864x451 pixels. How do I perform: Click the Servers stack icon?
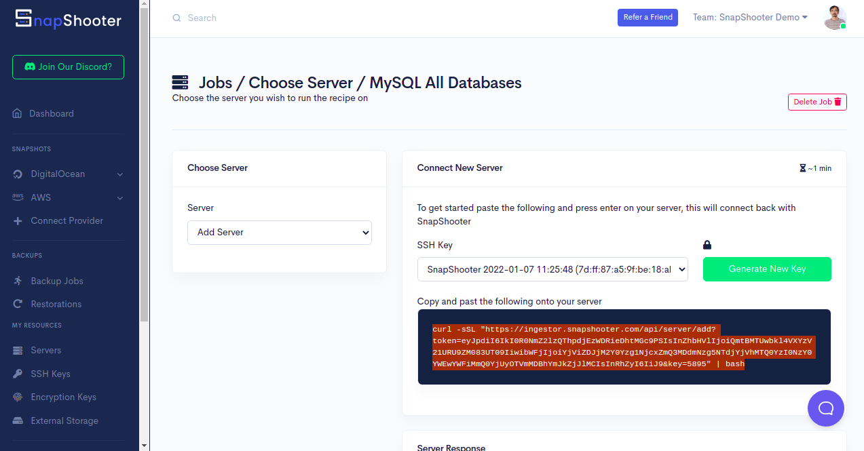point(18,351)
